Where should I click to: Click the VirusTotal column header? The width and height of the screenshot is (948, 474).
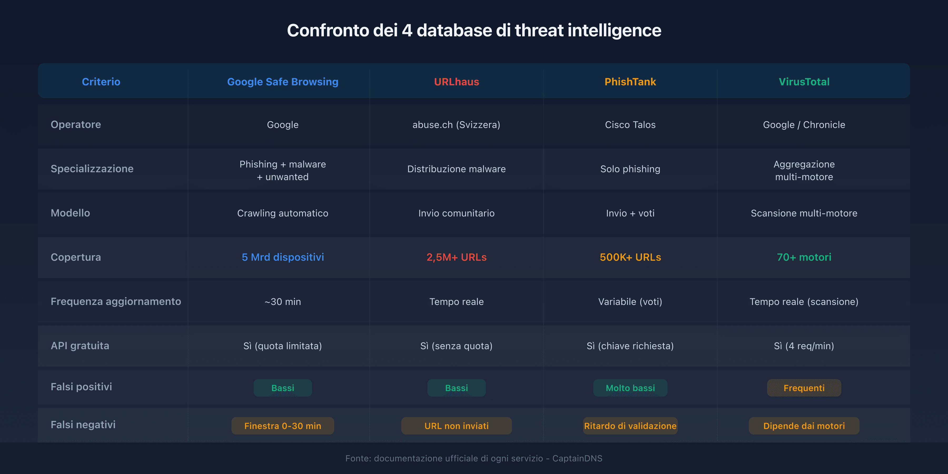[x=804, y=82]
